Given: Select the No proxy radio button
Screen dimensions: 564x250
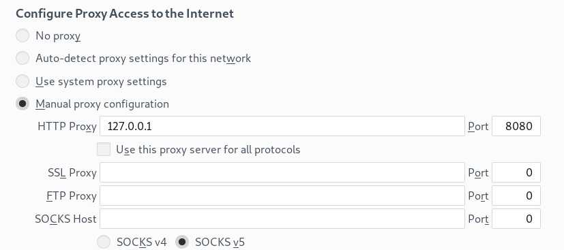Looking at the screenshot, I should [x=23, y=36].
